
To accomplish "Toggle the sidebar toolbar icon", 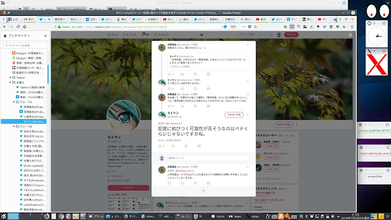I will tap(292, 27).
